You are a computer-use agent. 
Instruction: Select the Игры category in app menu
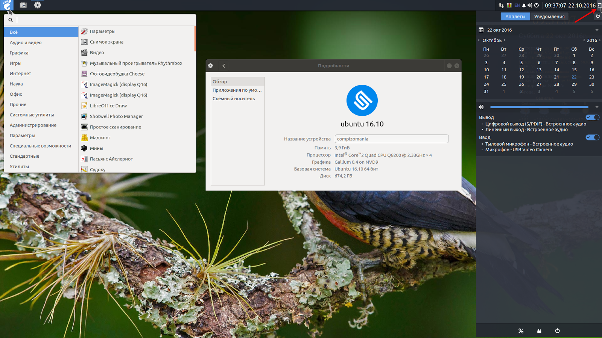pos(16,63)
